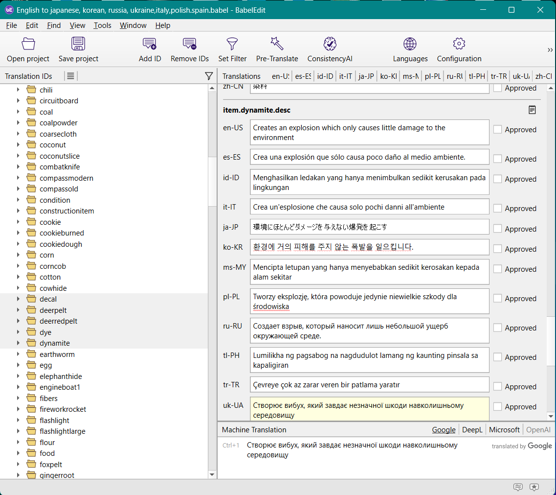Select Microsoft as machine translation provider
Screen dimensions: 556x495
[x=504, y=430]
